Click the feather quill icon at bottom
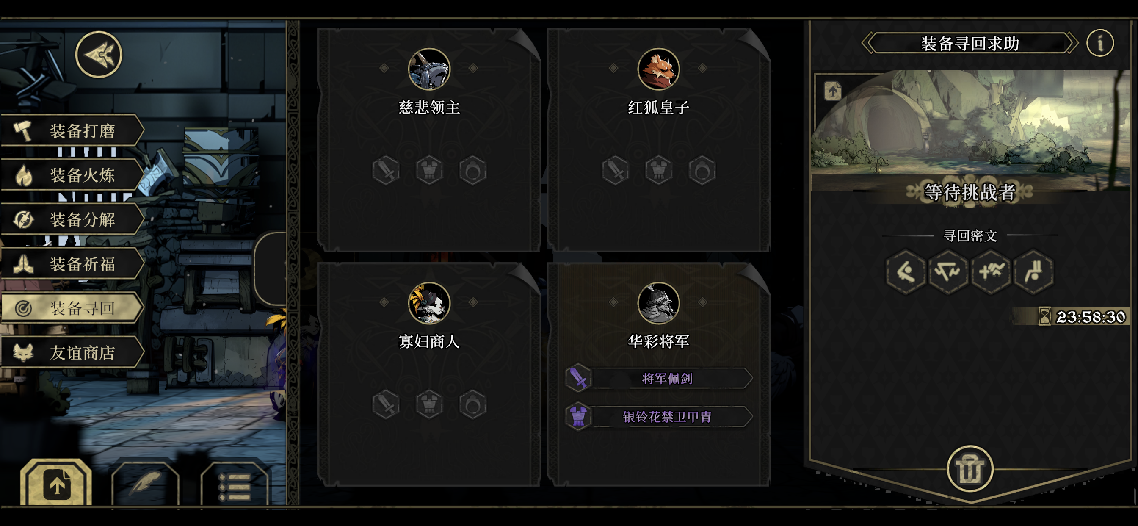The width and height of the screenshot is (1138, 526). pos(145,484)
